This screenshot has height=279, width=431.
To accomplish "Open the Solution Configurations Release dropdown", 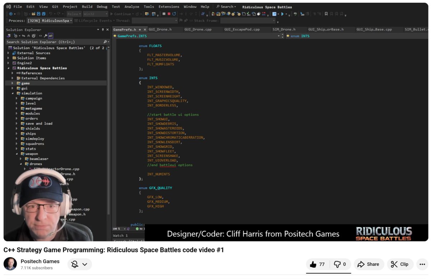I will [74, 14].
